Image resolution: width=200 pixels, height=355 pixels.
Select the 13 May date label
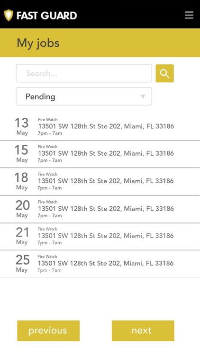(22, 126)
